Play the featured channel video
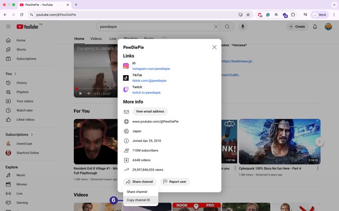This screenshot has height=211, width=339. pyautogui.click(x=80, y=93)
